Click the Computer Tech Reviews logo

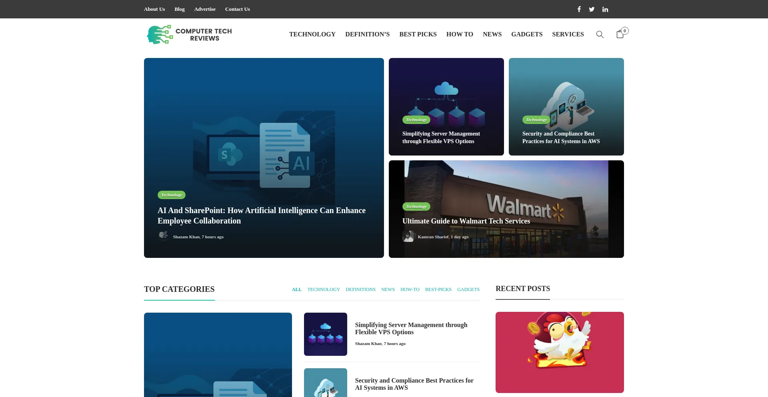tap(189, 34)
